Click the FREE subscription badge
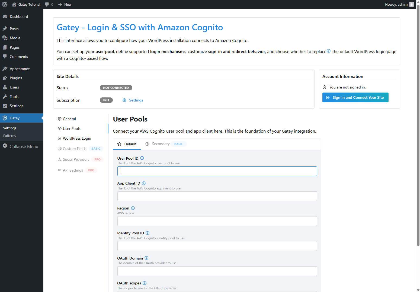Viewport: 420px width, 292px height. [x=106, y=100]
